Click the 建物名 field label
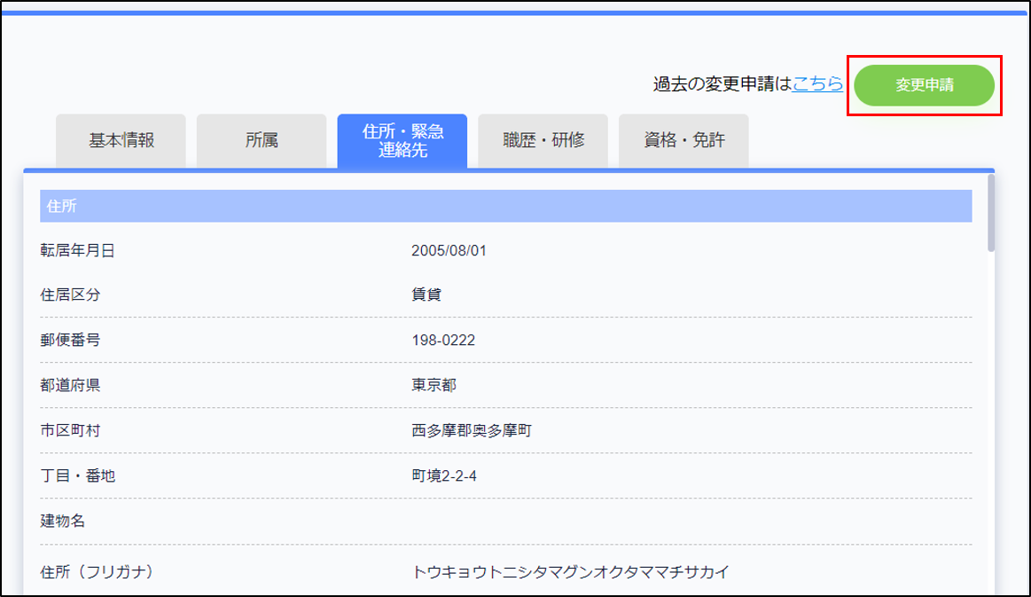The image size is (1031, 597). [x=63, y=521]
